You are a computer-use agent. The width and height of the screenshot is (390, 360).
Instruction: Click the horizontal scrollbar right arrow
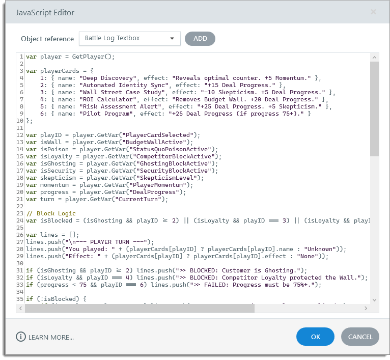click(x=366, y=308)
